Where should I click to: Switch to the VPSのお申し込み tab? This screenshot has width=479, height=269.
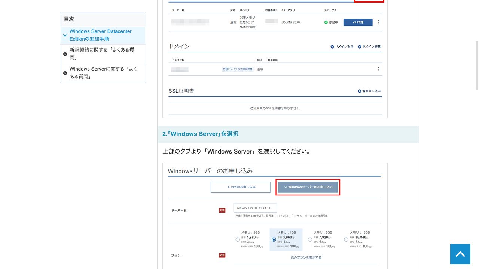(240, 187)
